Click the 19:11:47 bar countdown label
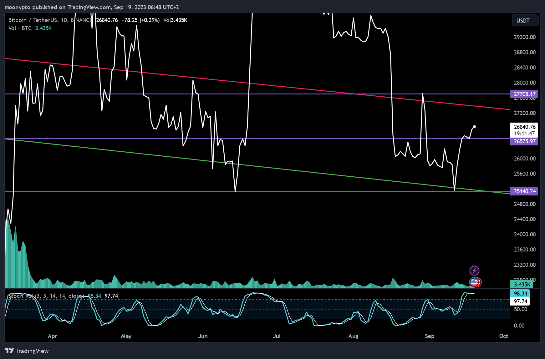 pyautogui.click(x=524, y=134)
